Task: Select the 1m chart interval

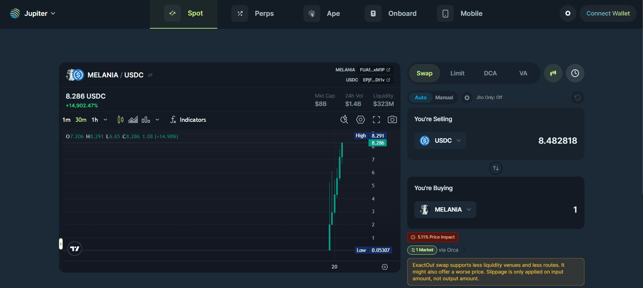Action: 66,120
